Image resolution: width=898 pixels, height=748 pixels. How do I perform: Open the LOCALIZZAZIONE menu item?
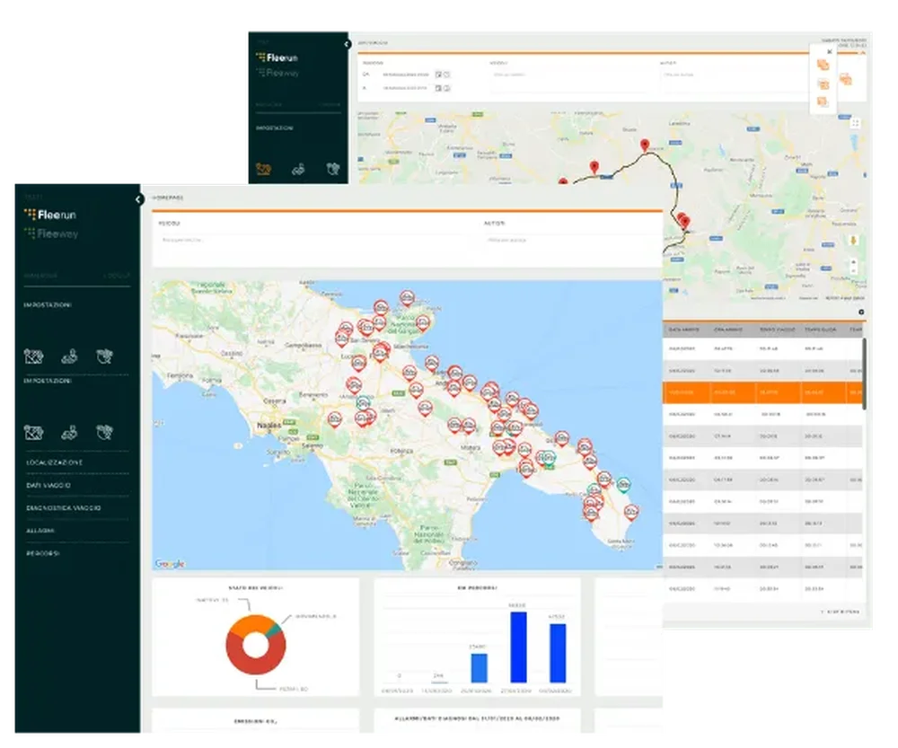[x=55, y=462]
